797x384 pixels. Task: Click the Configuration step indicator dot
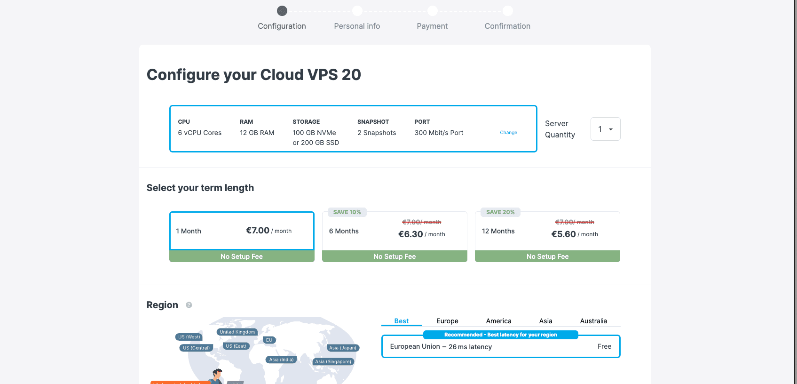pos(282,10)
